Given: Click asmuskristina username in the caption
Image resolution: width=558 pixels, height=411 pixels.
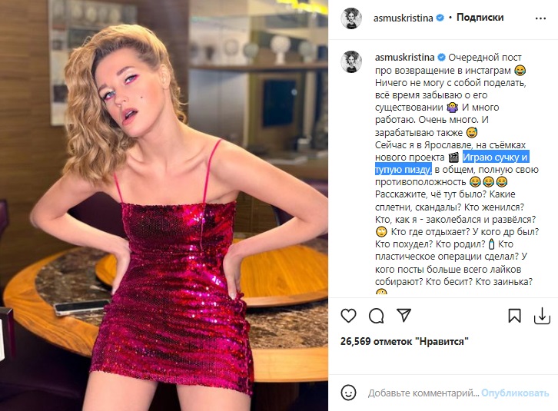Looking at the screenshot, I should click(405, 58).
